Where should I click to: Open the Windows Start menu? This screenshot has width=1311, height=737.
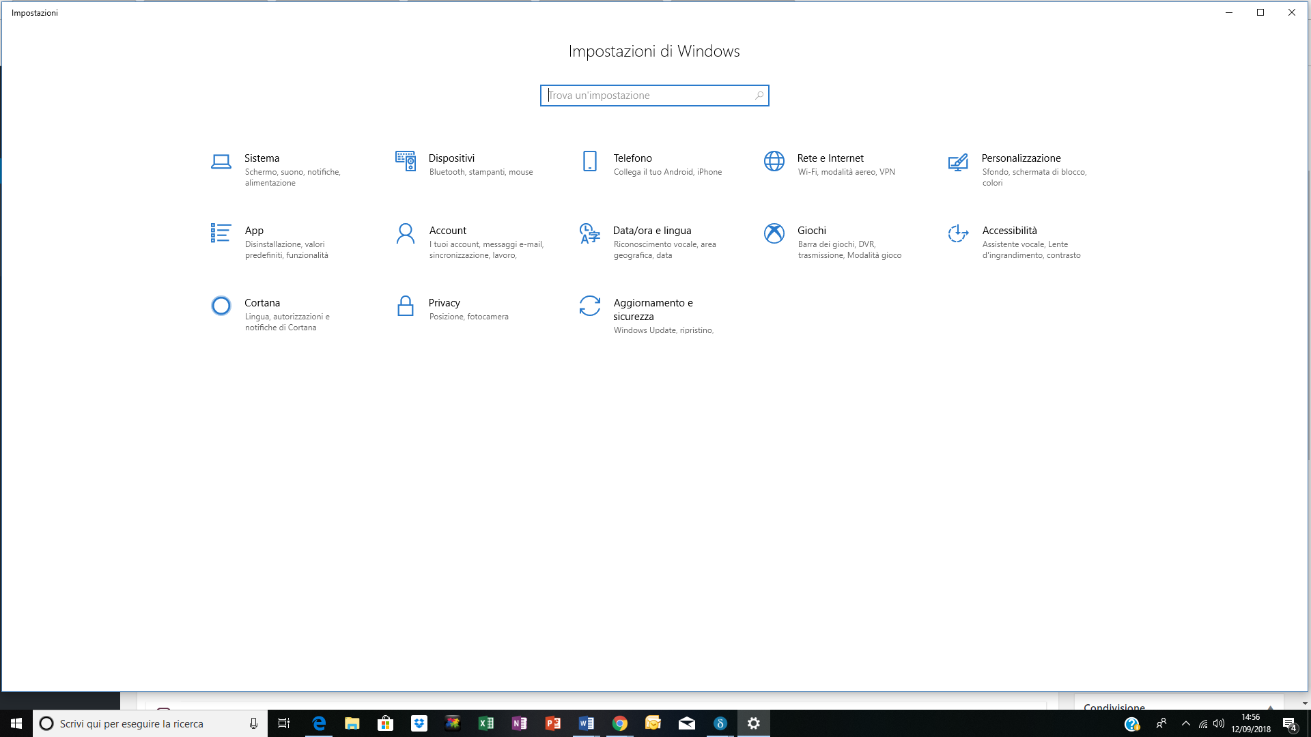tap(16, 723)
